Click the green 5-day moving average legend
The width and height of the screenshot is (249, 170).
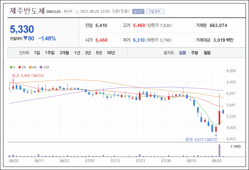pos(13,67)
